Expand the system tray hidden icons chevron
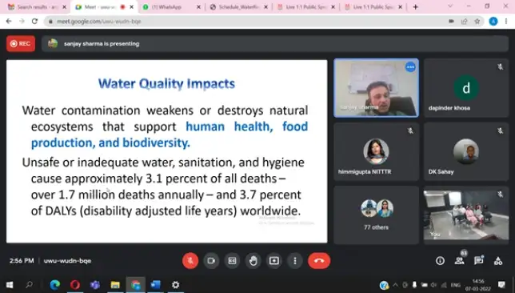The width and height of the screenshot is (515, 293). click(395, 285)
